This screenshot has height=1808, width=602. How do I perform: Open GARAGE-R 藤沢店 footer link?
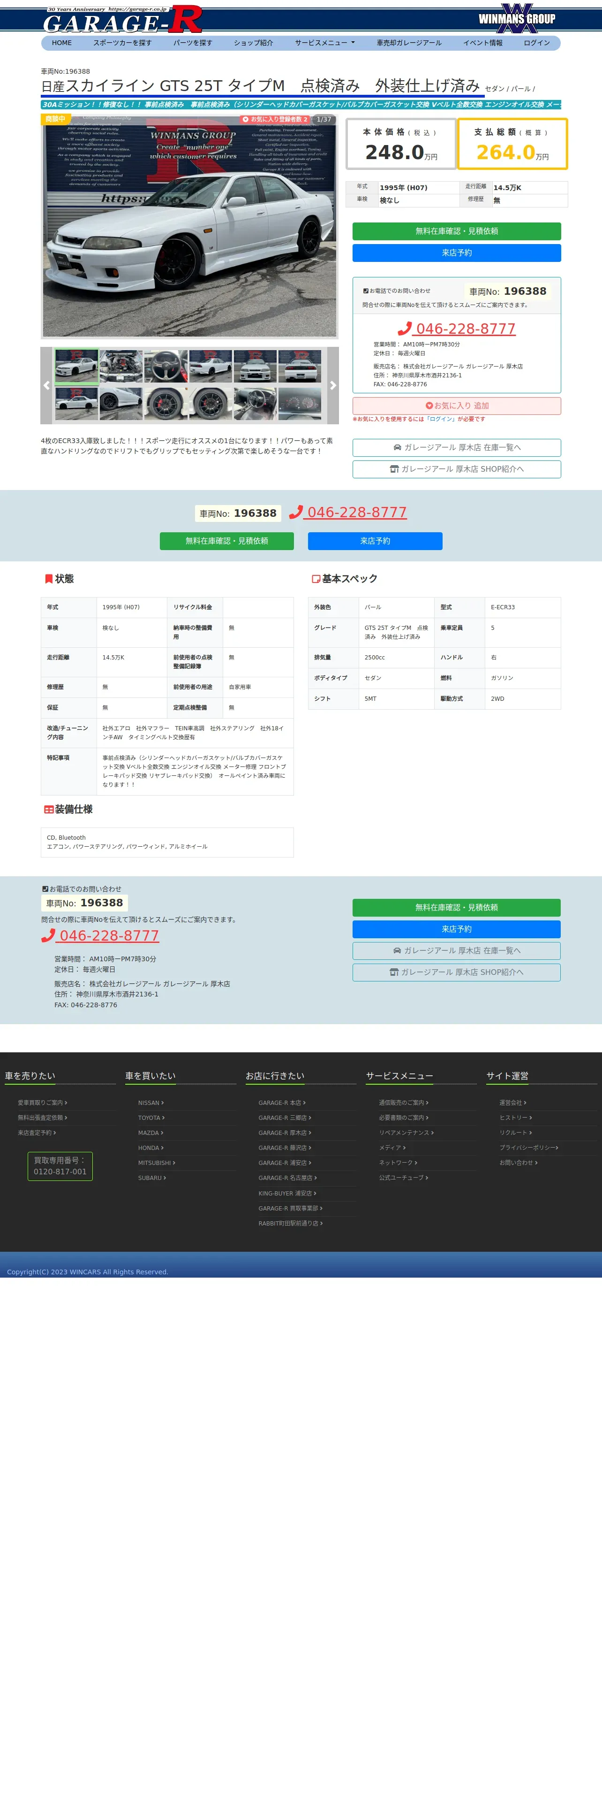(x=285, y=1148)
